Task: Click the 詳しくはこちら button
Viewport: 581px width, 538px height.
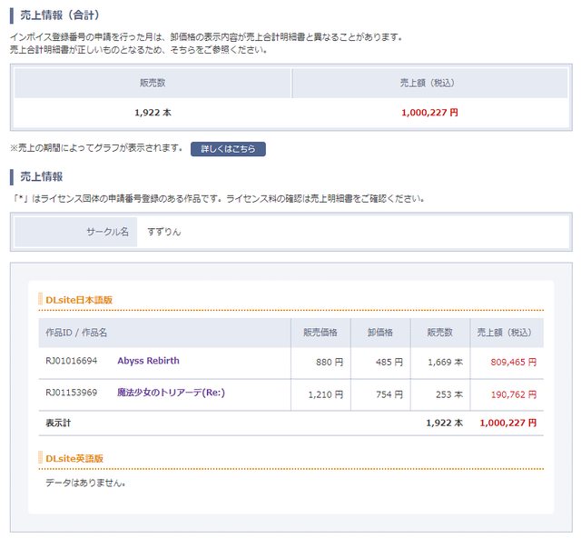Action: (228, 149)
